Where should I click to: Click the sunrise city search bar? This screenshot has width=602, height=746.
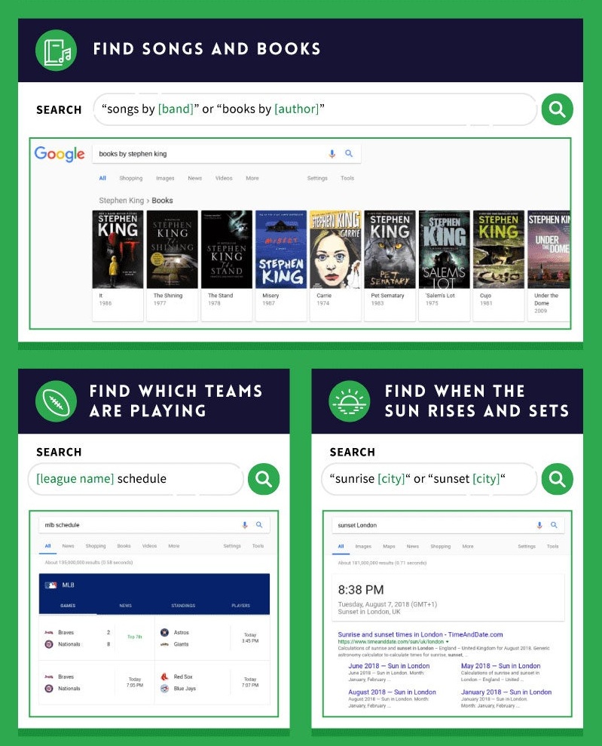[x=429, y=479]
